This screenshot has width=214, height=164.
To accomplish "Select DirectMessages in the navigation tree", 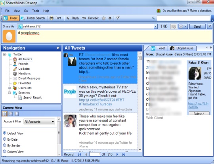I will coord(29,78).
